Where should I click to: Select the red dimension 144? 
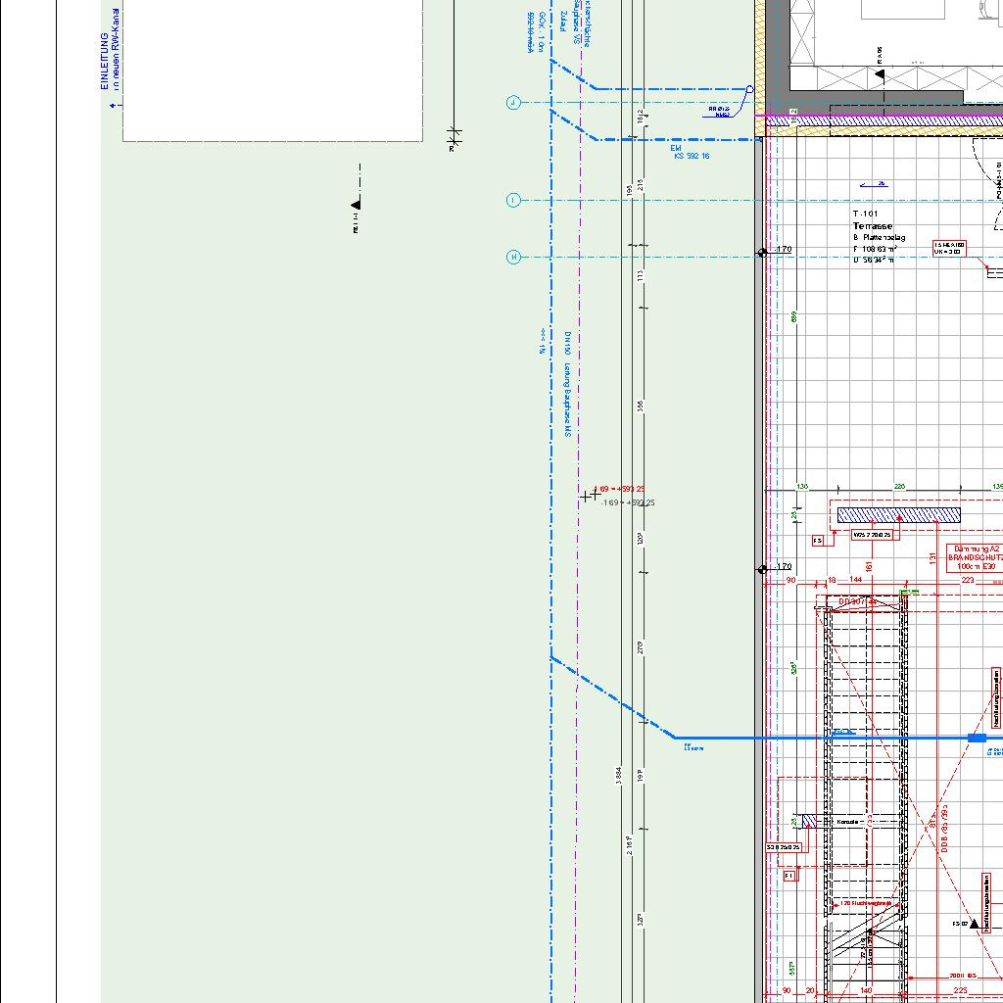(x=855, y=580)
